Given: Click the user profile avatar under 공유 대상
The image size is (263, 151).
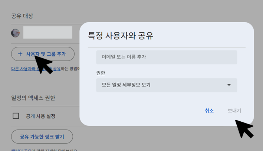Looking at the screenshot, I should point(15,33).
